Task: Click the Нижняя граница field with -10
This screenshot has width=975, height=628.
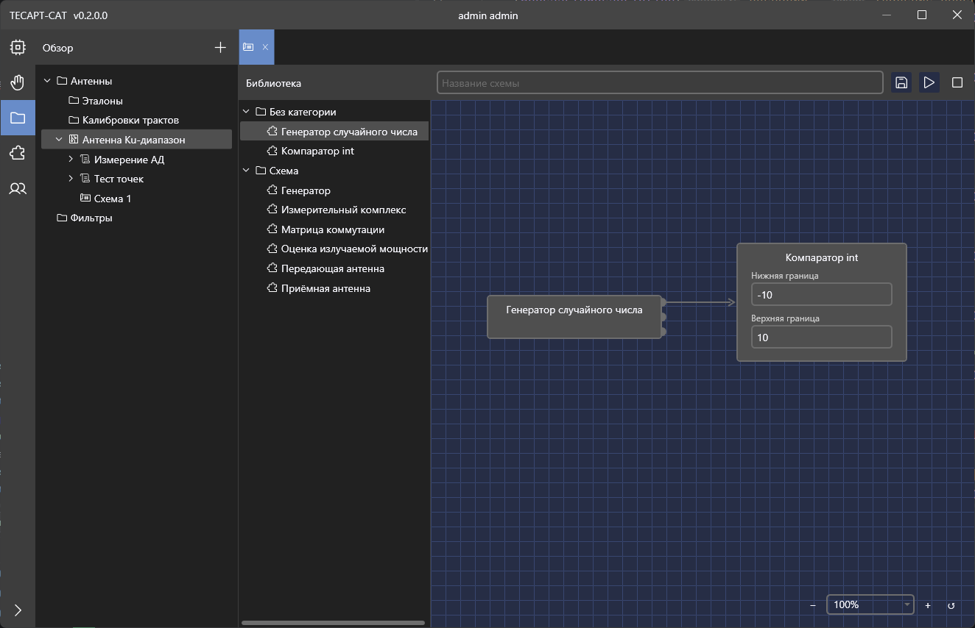Action: 822,294
